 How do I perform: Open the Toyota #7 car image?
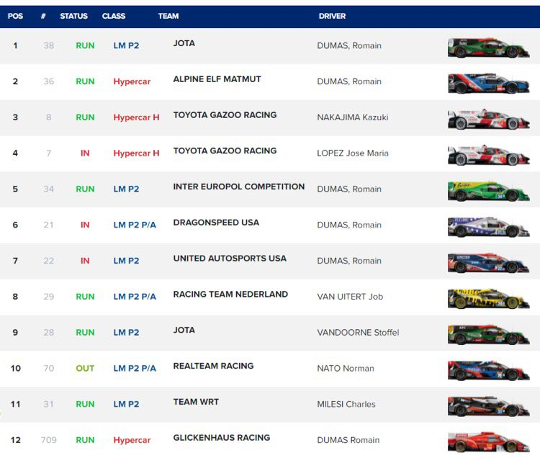488,155
